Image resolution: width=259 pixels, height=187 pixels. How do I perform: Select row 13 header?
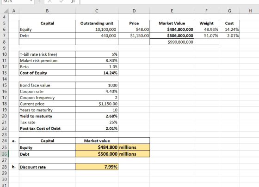coord(4,73)
